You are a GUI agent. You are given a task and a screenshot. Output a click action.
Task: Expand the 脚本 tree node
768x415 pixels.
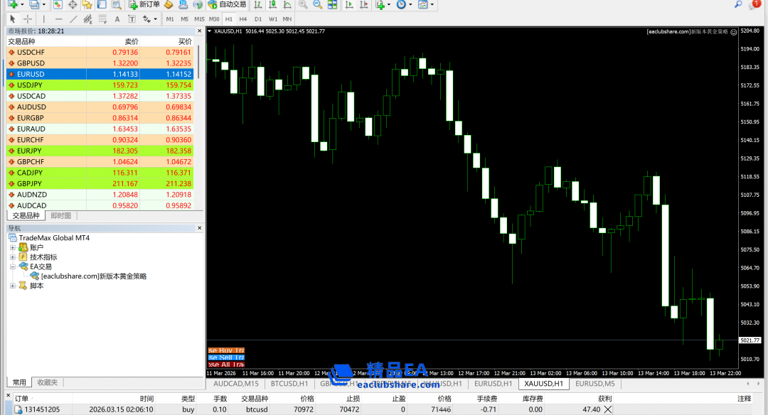(x=13, y=286)
